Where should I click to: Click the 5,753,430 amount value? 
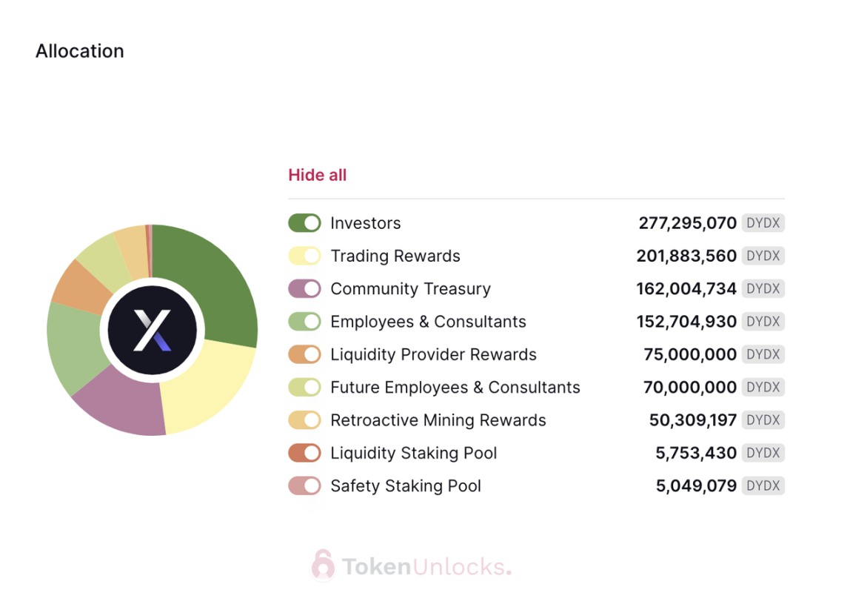(x=696, y=453)
